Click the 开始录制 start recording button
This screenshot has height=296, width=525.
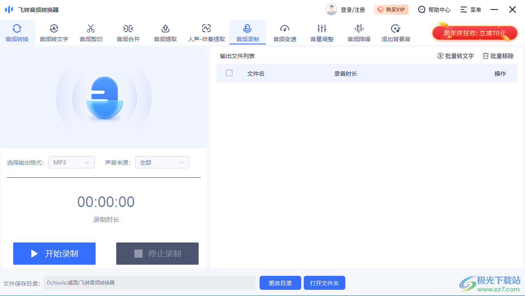[54, 253]
